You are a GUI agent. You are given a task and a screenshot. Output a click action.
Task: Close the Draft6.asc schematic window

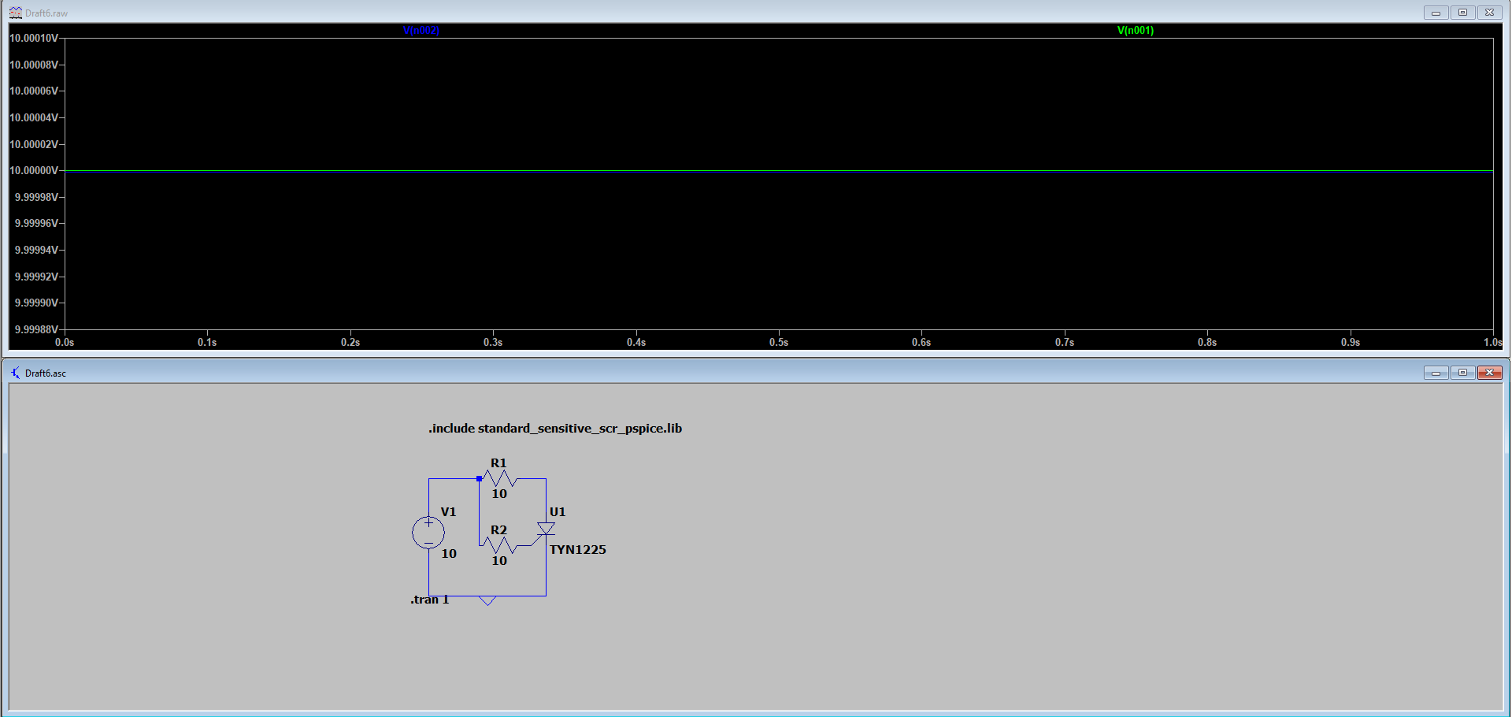(1490, 373)
